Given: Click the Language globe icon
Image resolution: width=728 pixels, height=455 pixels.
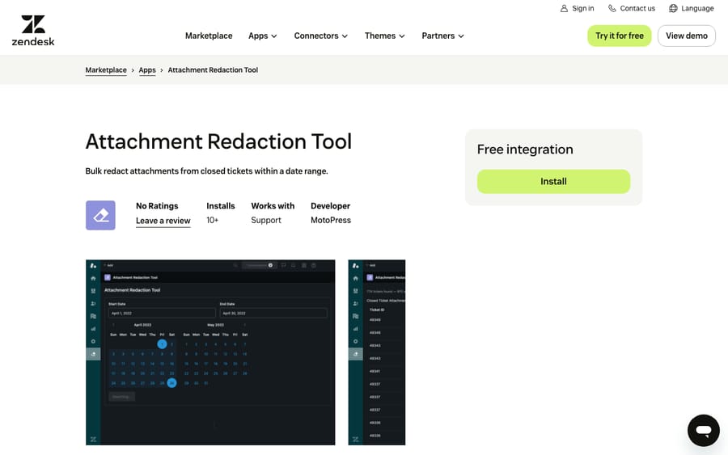Looking at the screenshot, I should click(673, 8).
